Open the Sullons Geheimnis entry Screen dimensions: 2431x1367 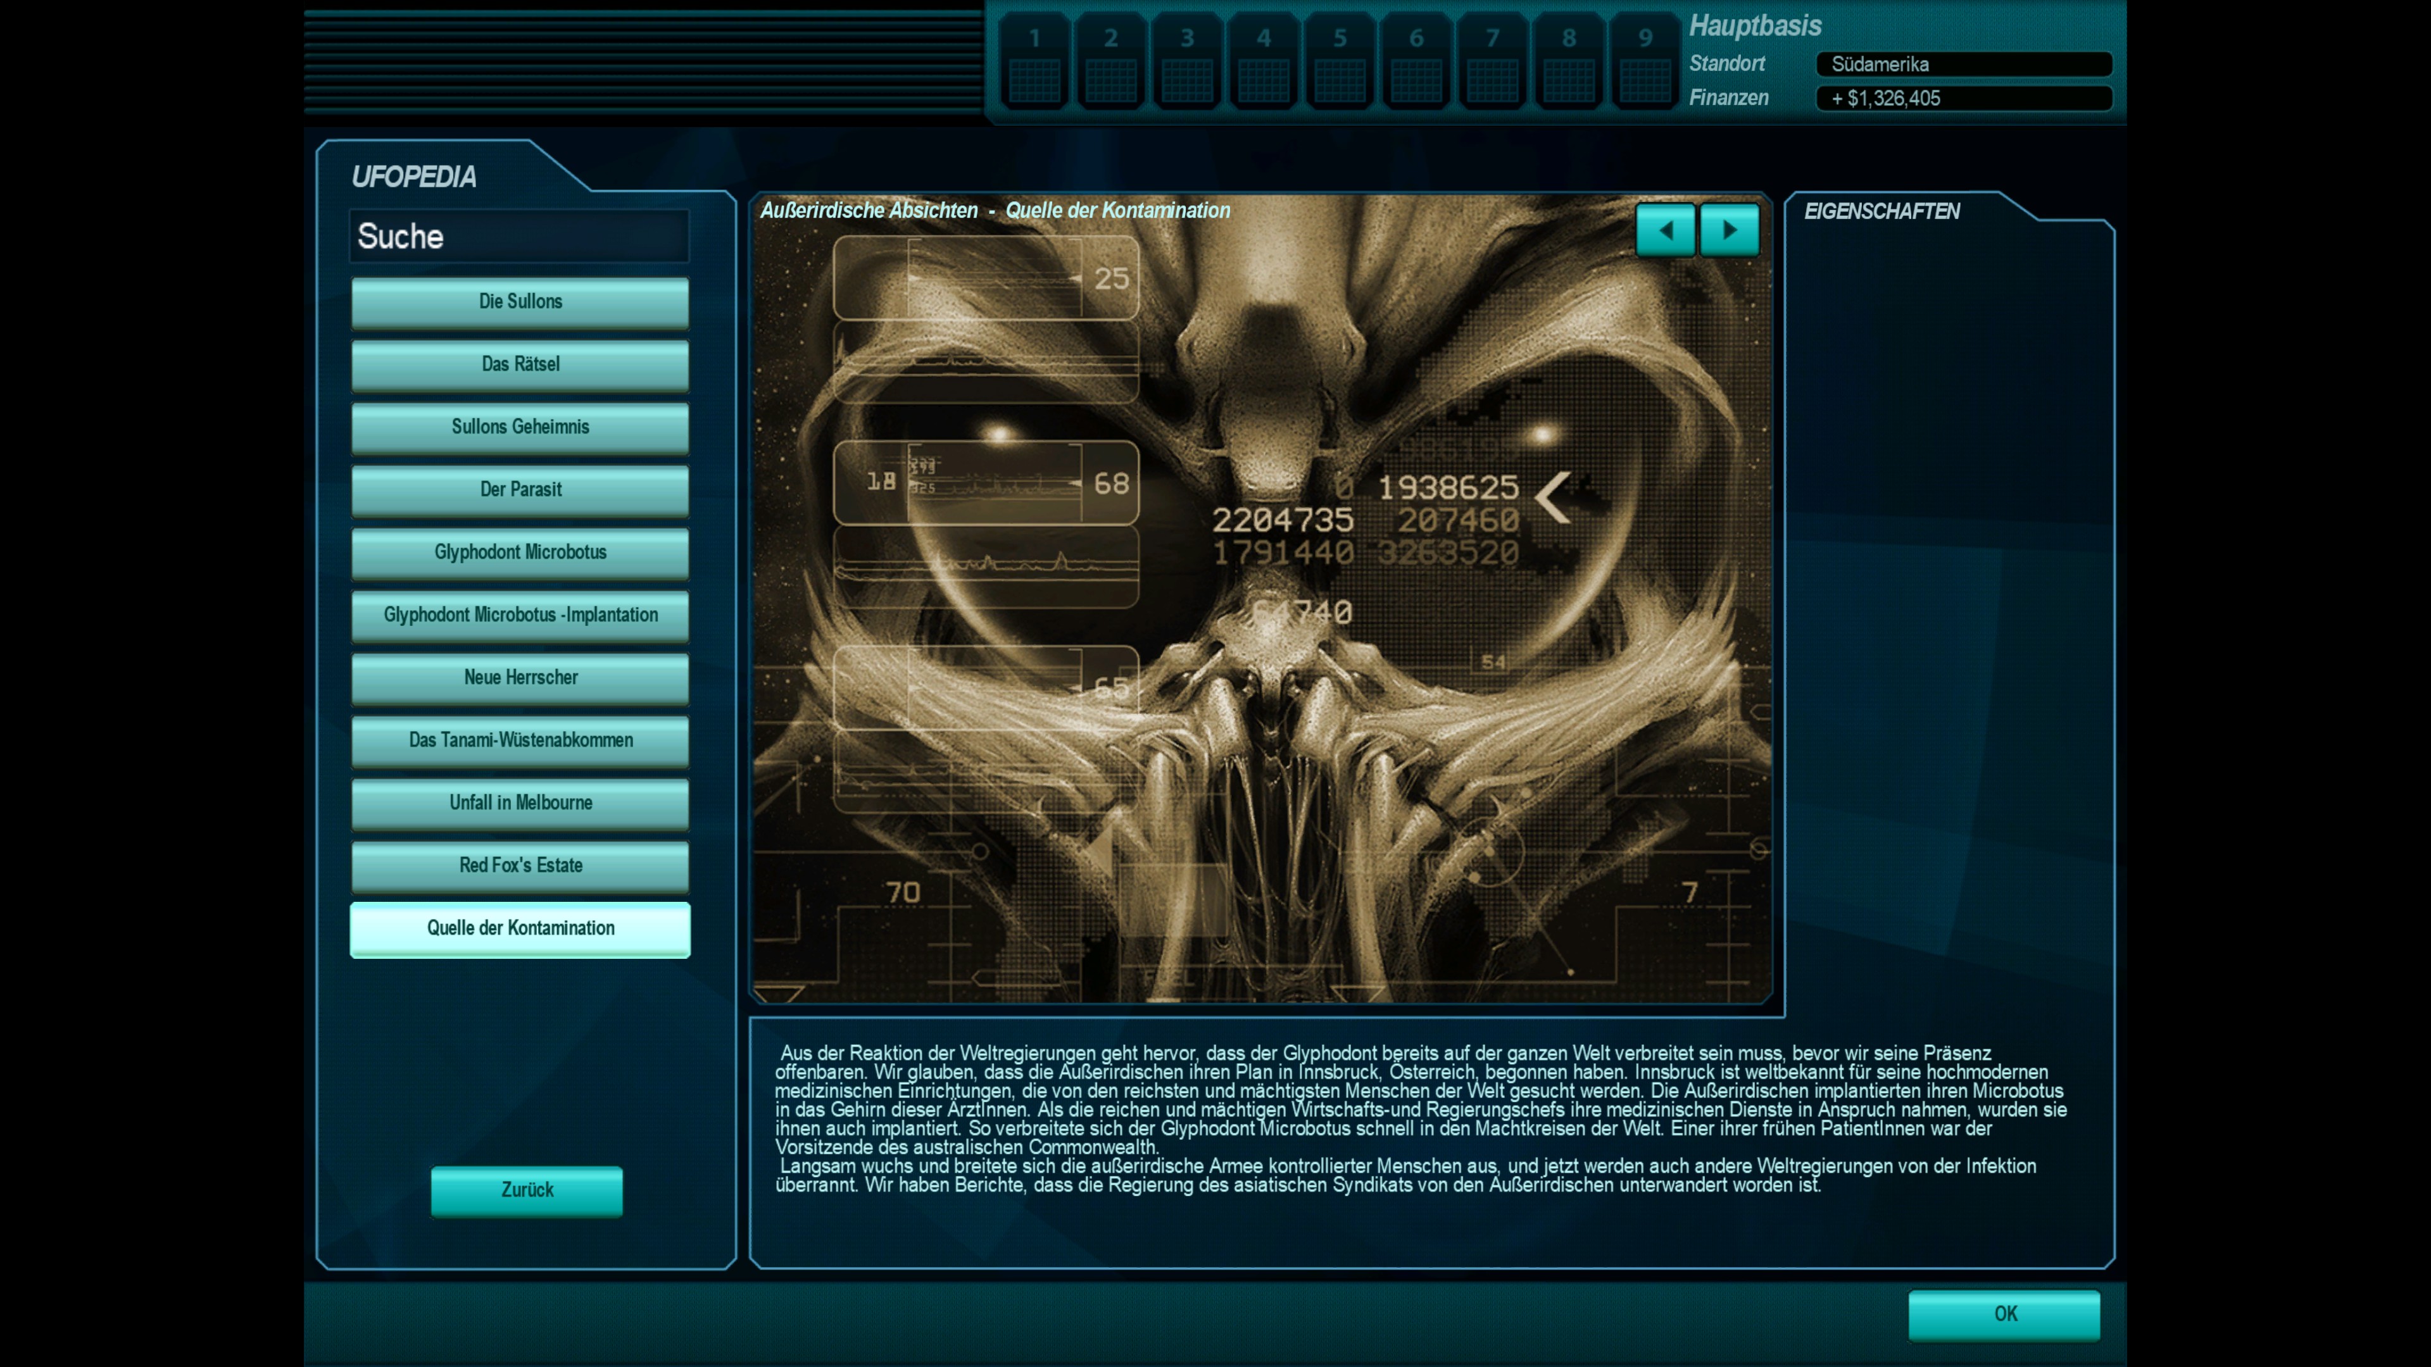(520, 427)
